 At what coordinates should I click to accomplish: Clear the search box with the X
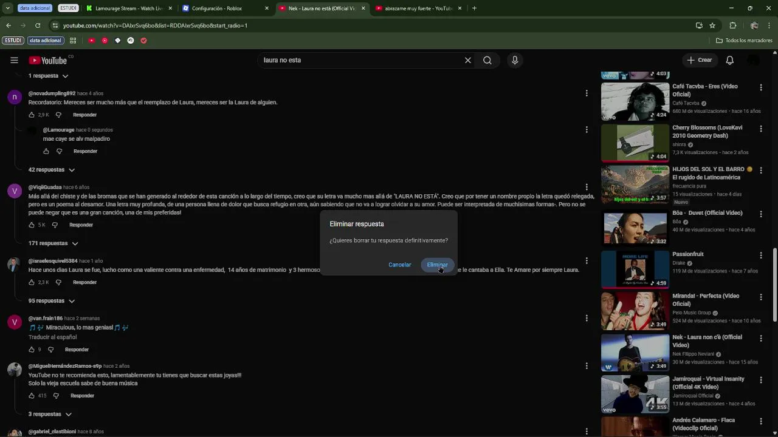467,60
